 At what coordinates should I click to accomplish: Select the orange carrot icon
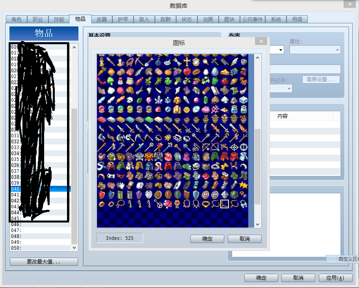101,71
